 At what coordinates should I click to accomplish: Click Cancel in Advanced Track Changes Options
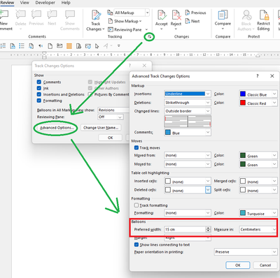[x=265, y=265]
